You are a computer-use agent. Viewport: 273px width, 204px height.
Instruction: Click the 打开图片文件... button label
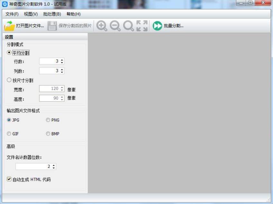click(x=30, y=26)
